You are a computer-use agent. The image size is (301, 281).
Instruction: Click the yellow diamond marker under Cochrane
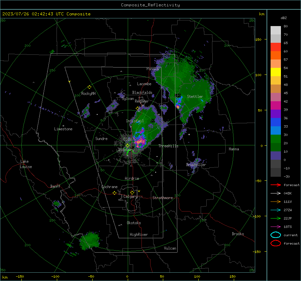pyautogui.click(x=115, y=193)
